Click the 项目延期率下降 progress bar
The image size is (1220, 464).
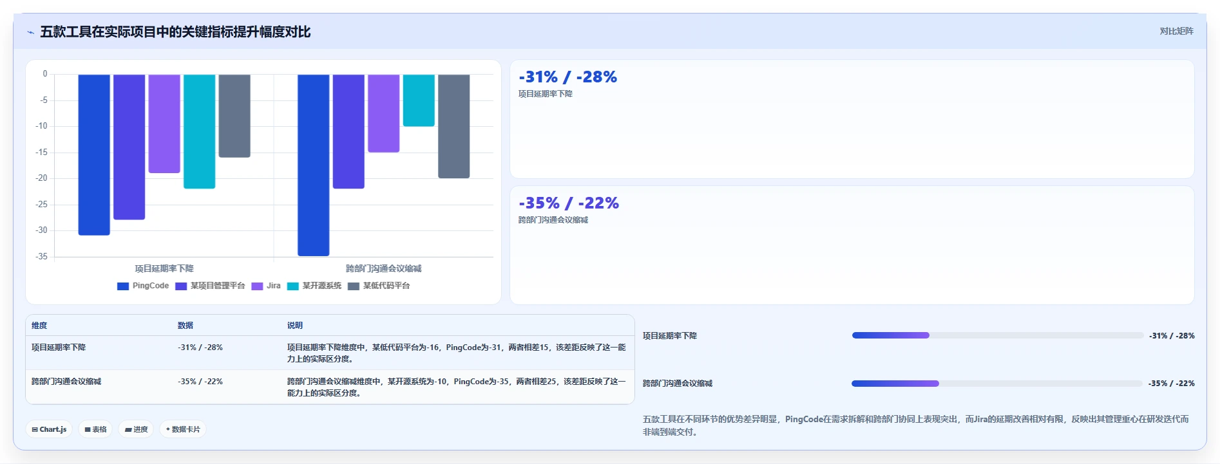pos(997,335)
